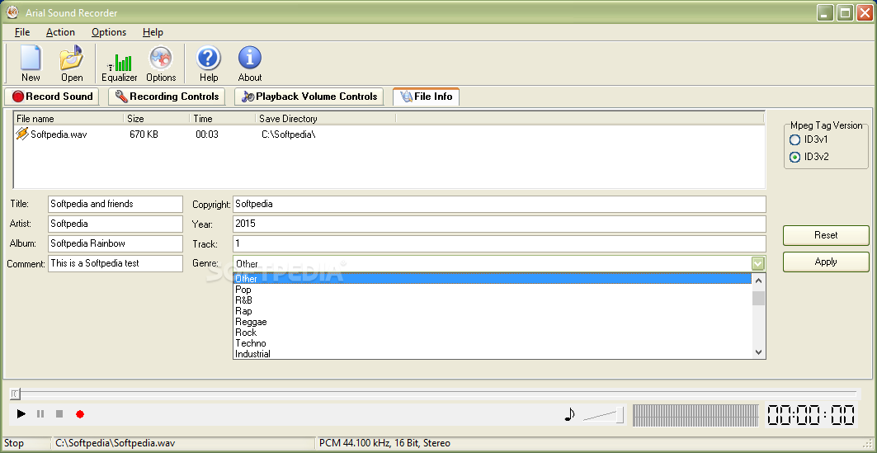Click the Title field 'Softpedia and friends'

[x=116, y=204]
